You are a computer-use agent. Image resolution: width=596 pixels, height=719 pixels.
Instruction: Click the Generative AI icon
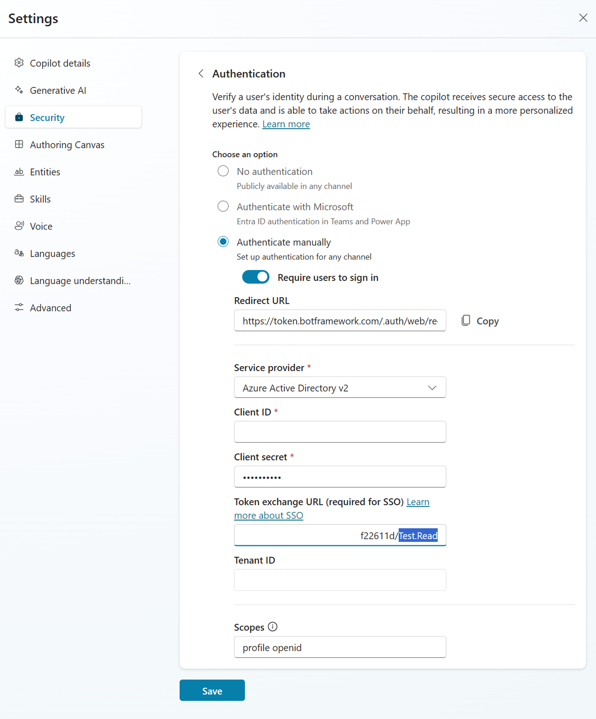[19, 90]
